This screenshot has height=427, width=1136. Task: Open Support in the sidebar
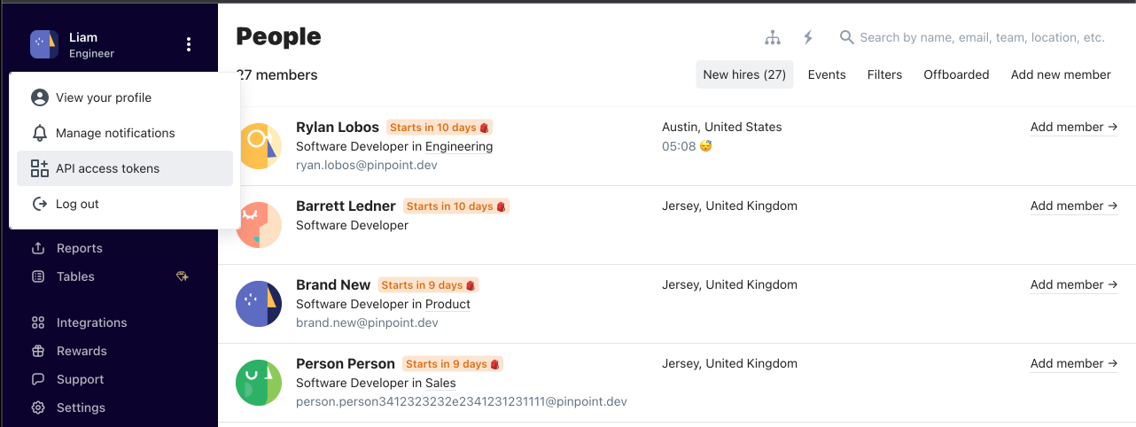[x=80, y=379]
